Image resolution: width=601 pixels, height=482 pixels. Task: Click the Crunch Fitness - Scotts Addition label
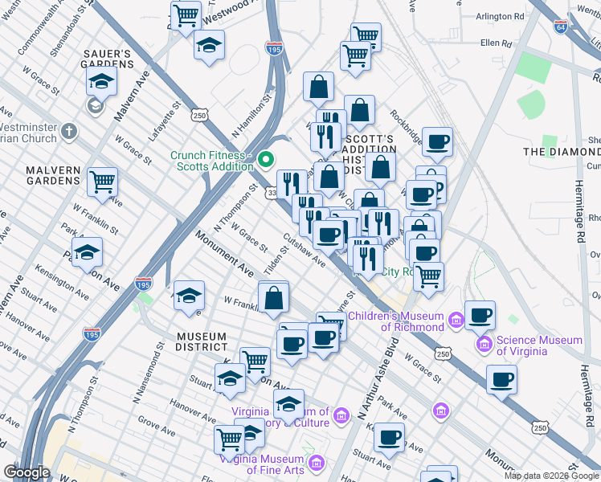(x=212, y=161)
